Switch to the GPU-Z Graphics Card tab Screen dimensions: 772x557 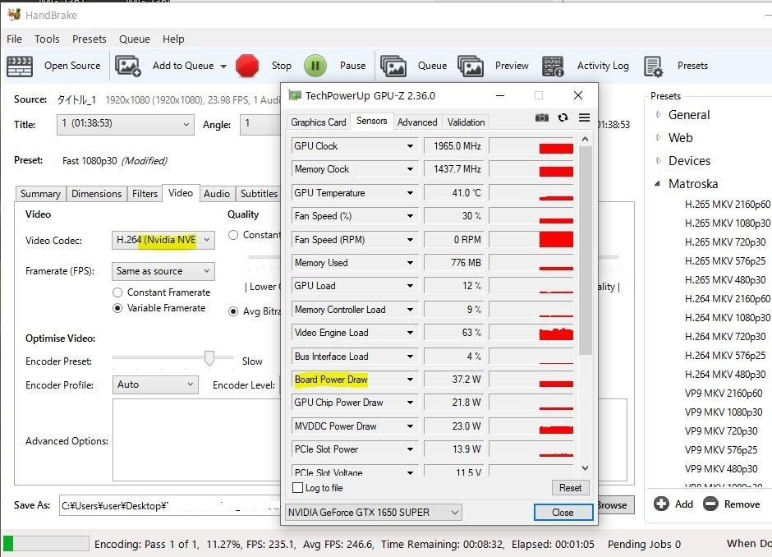[x=318, y=122]
